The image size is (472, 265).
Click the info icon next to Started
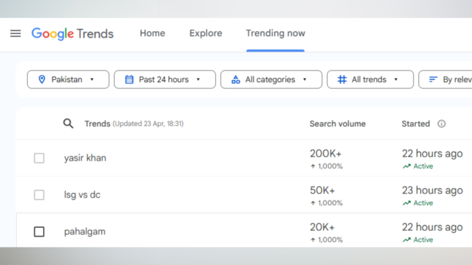pyautogui.click(x=441, y=124)
